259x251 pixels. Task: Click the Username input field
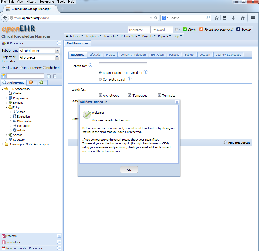139,30
